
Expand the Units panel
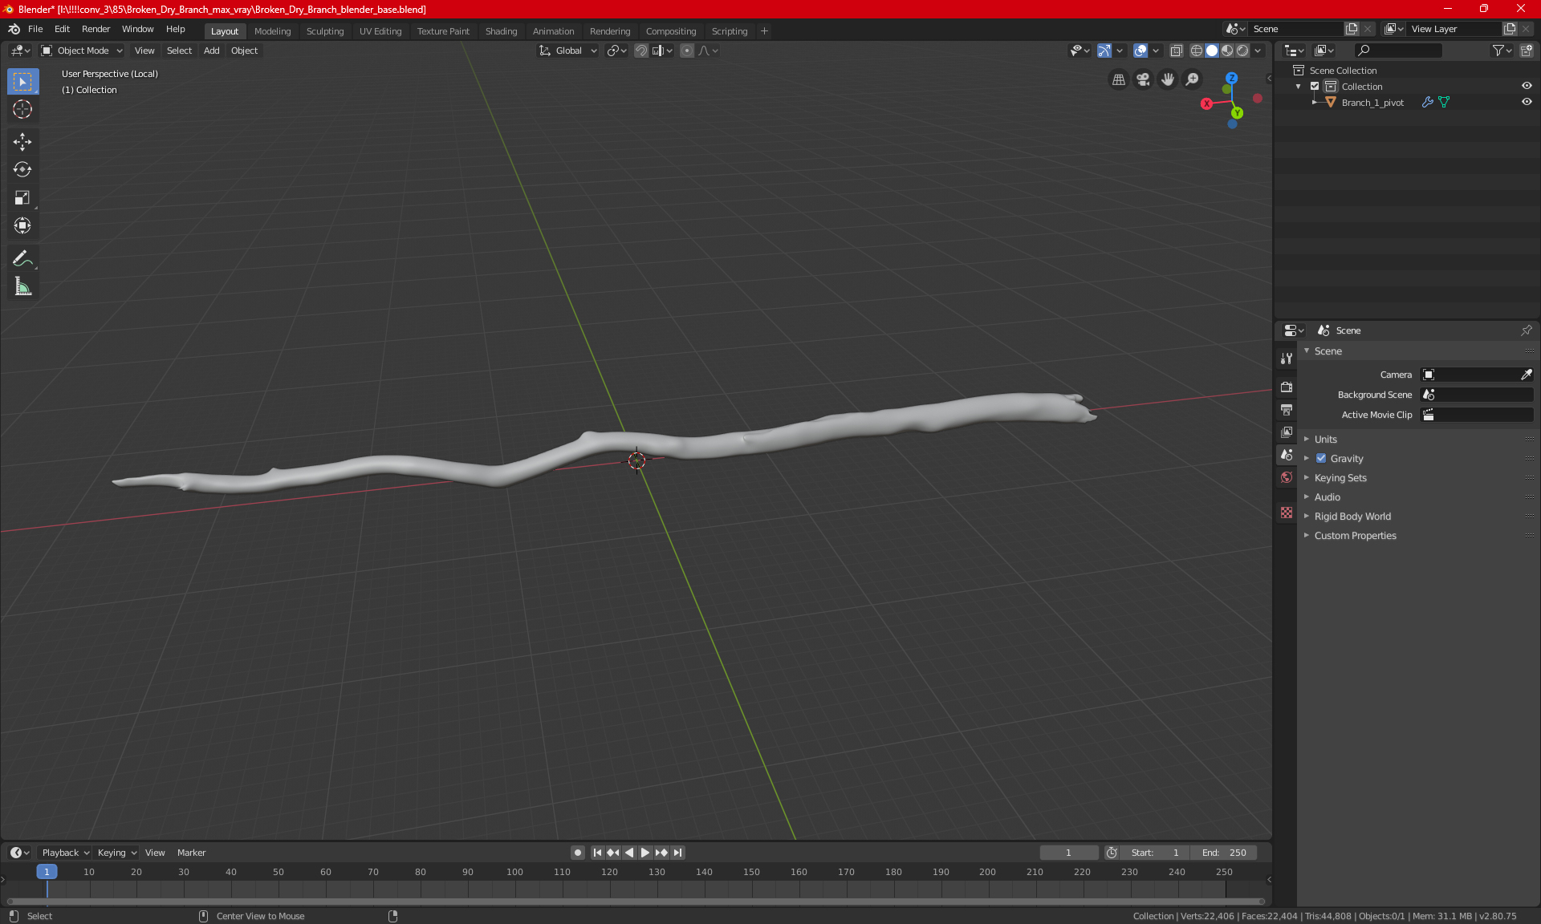[x=1326, y=440]
